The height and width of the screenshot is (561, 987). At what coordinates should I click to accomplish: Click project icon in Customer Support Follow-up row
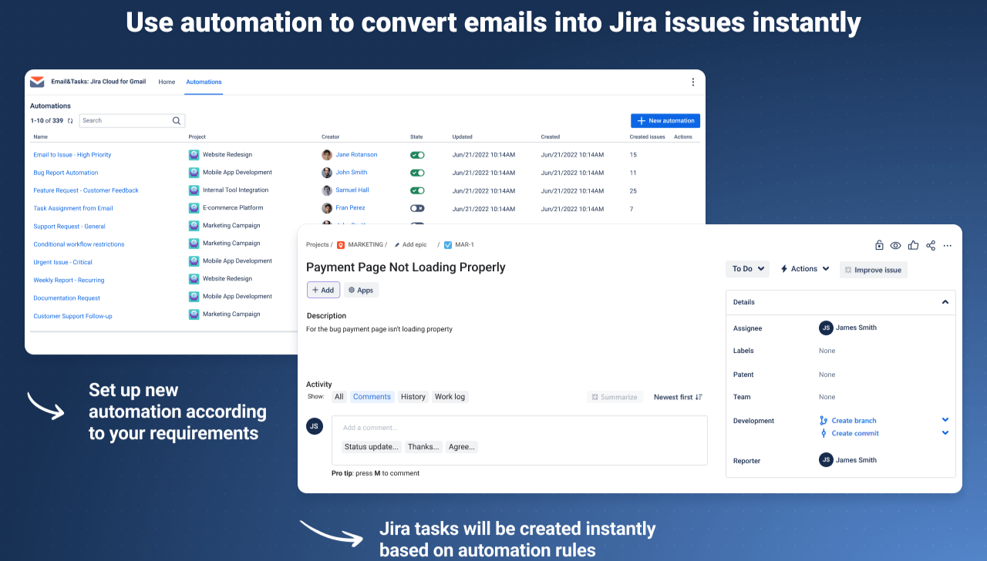194,314
